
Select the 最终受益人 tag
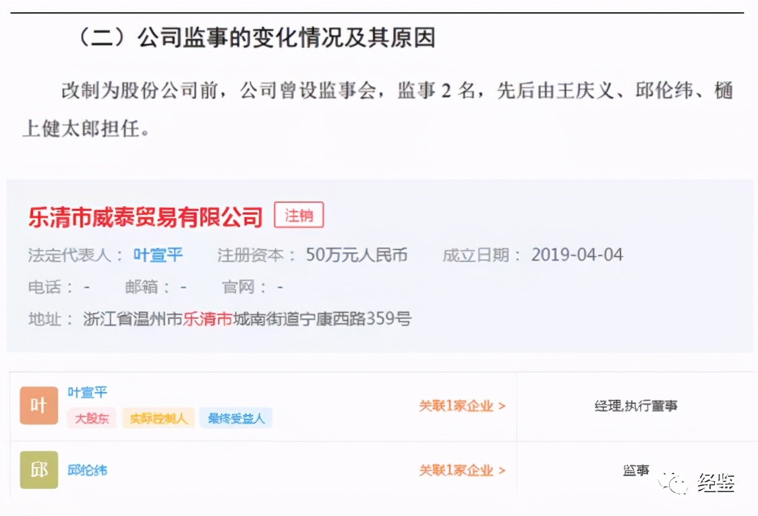click(236, 418)
